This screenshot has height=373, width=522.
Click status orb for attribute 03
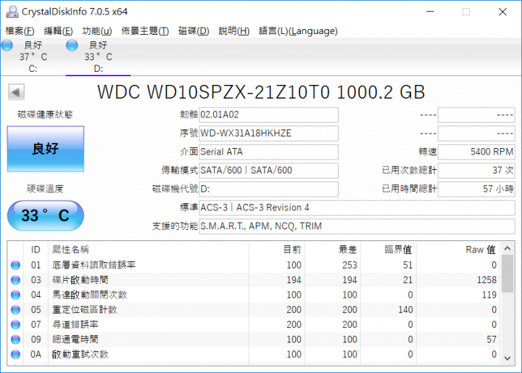point(16,280)
